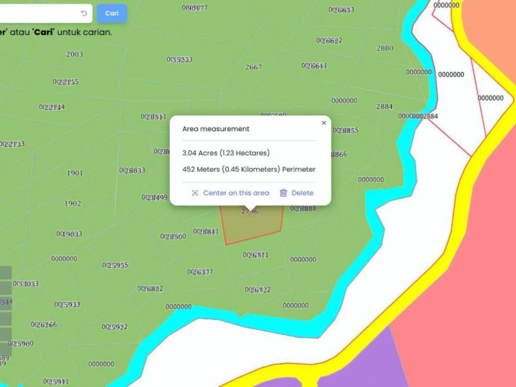Select land lot labeled 2667
Screen dimensions: 516x387
pyautogui.click(x=253, y=67)
